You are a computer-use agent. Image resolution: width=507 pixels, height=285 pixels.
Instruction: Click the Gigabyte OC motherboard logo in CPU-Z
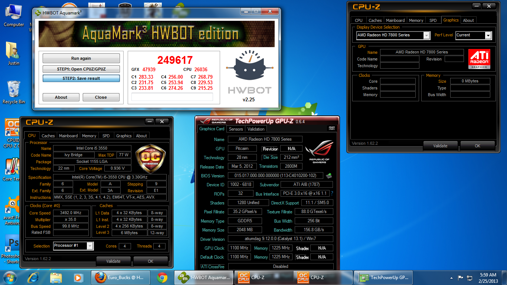tap(151, 159)
